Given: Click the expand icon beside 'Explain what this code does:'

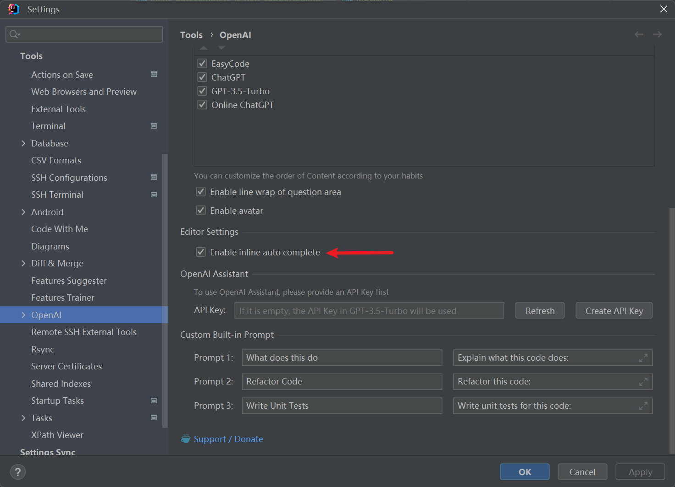Looking at the screenshot, I should point(643,357).
